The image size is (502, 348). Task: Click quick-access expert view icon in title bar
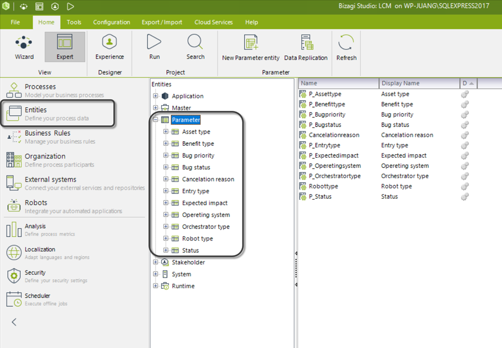point(39,7)
